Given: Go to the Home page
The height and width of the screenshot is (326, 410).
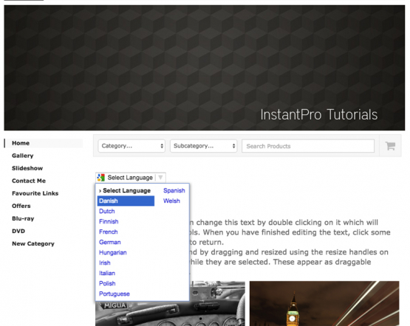Looking at the screenshot, I should [x=21, y=143].
